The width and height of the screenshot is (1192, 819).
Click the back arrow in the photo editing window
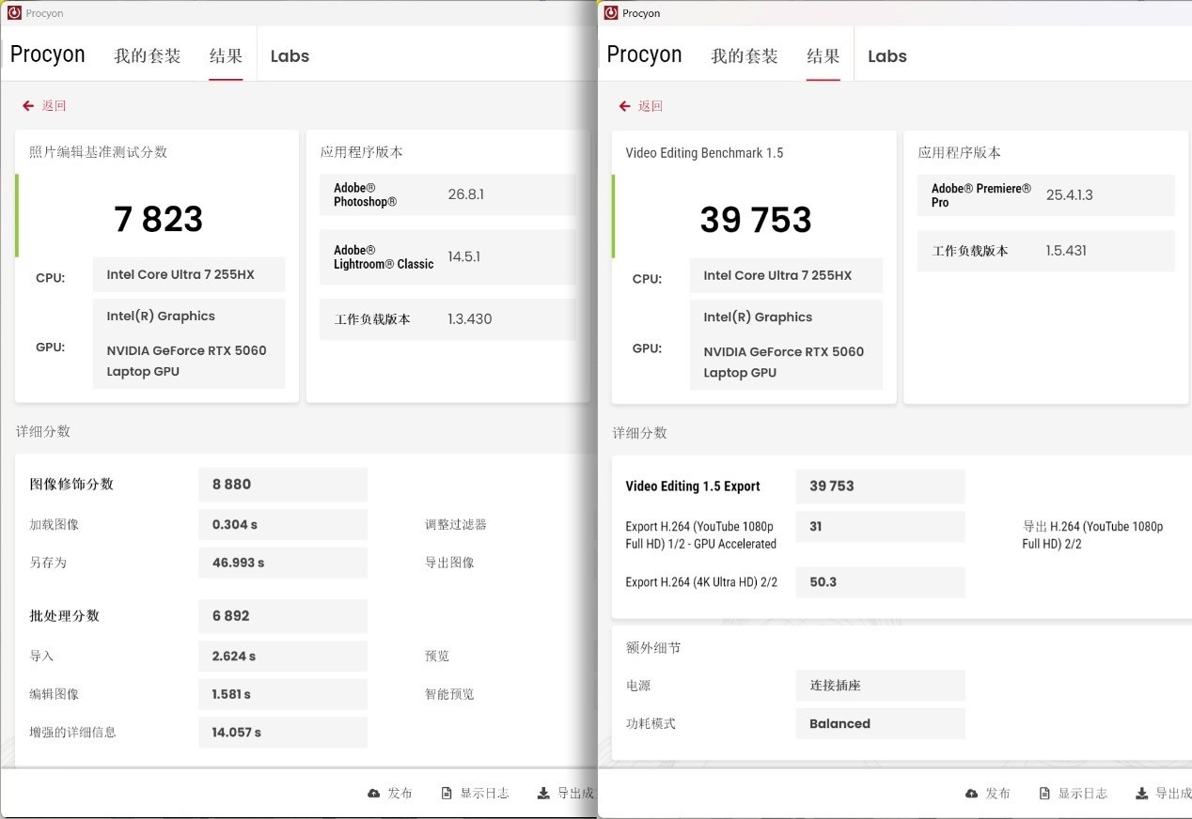pyautogui.click(x=27, y=105)
